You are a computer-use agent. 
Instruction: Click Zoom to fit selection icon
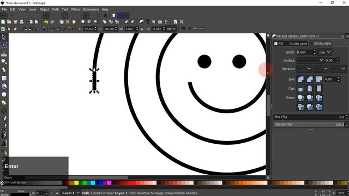point(83,22)
